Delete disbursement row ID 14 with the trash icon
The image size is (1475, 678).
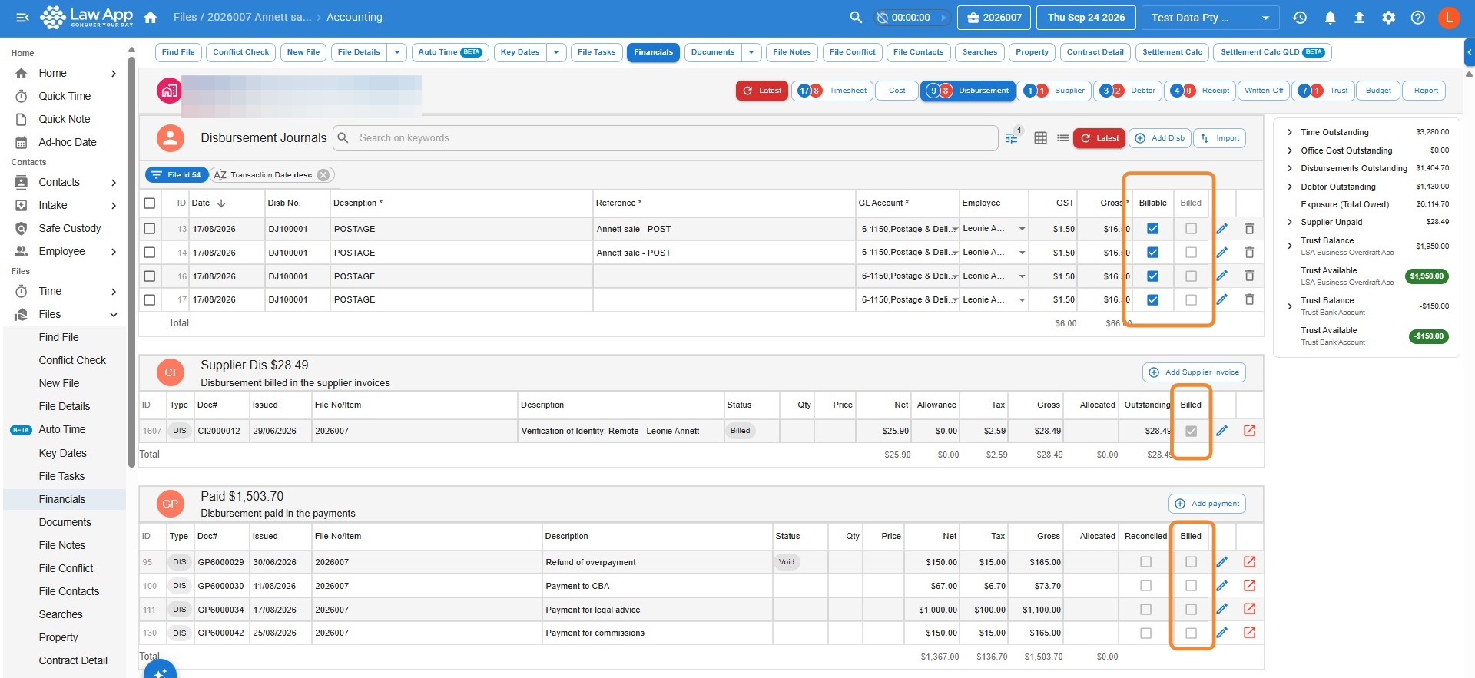(1249, 253)
